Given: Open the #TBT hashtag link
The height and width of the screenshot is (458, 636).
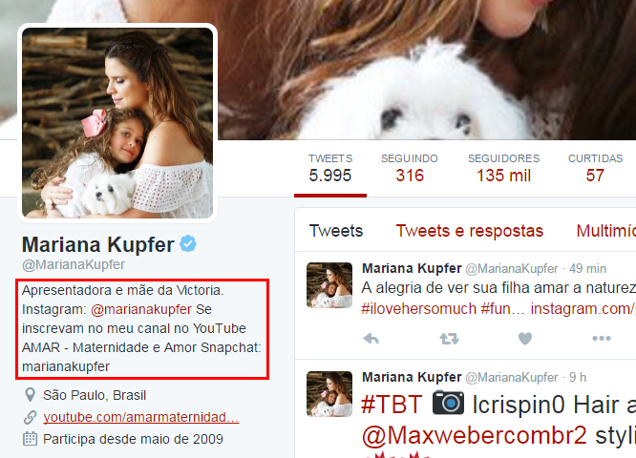Looking at the screenshot, I should (x=392, y=405).
